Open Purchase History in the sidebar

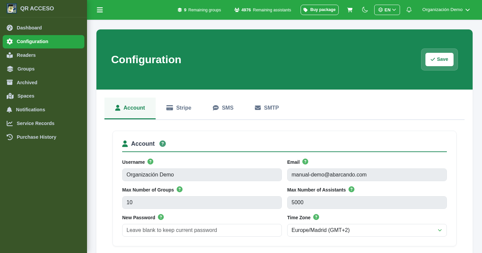[x=44, y=137]
